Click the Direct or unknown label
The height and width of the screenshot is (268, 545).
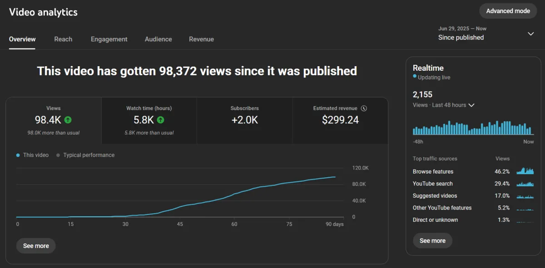pyautogui.click(x=436, y=220)
